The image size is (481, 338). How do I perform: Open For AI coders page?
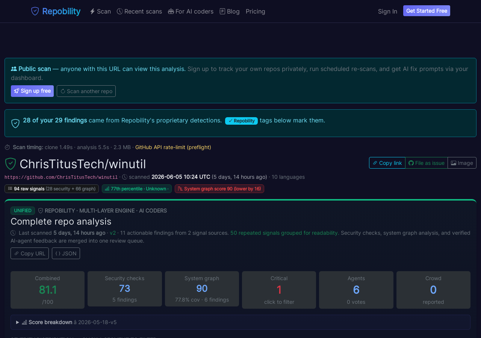(x=191, y=11)
